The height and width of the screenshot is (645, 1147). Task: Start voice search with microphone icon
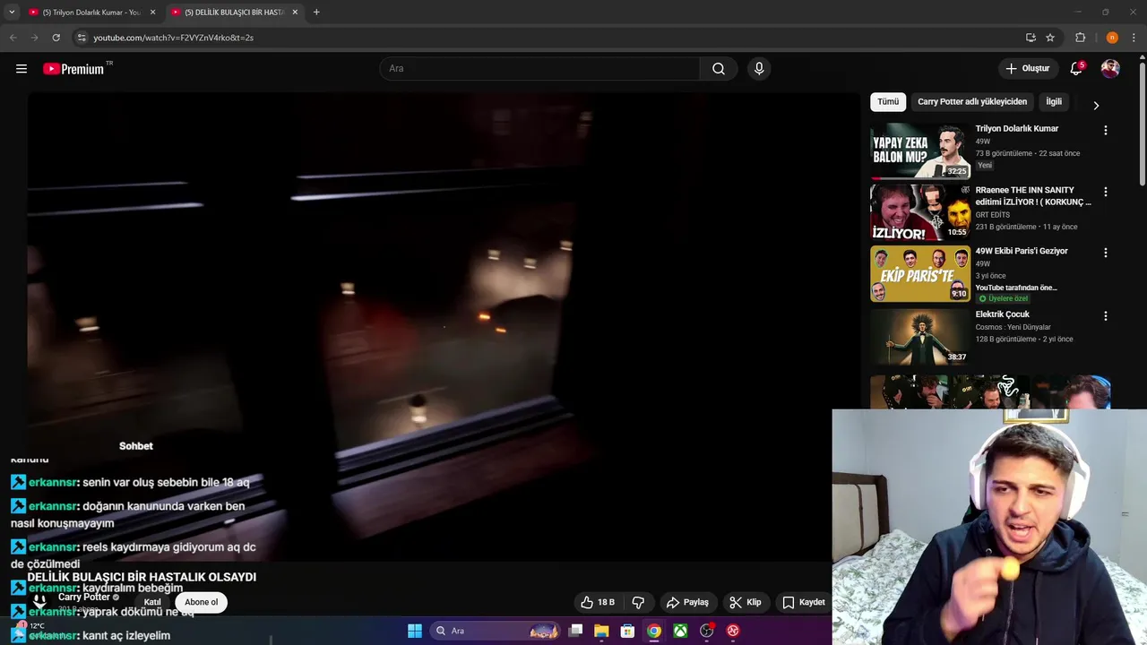pos(759,69)
